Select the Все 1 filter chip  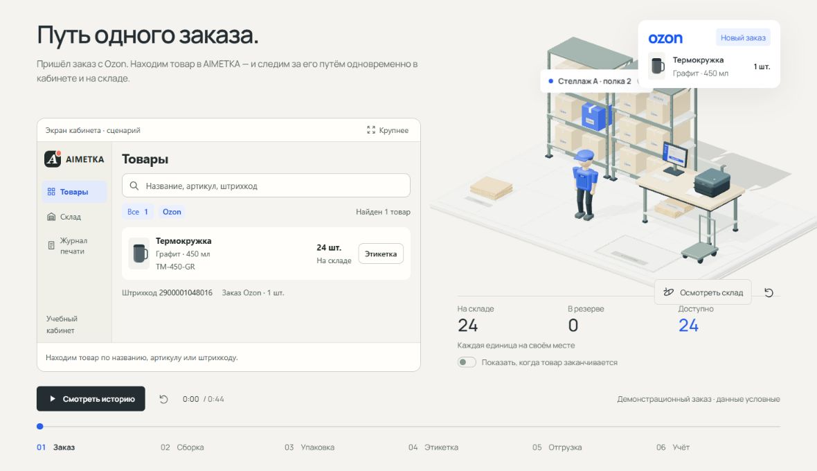tap(138, 211)
